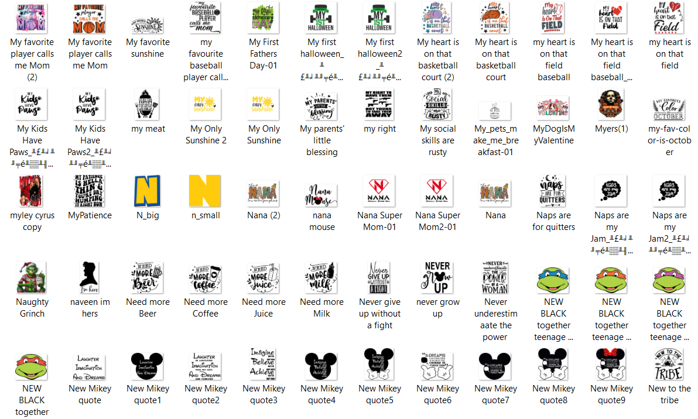Select the New to the tribe file
698x419 pixels.
pyautogui.click(x=668, y=364)
